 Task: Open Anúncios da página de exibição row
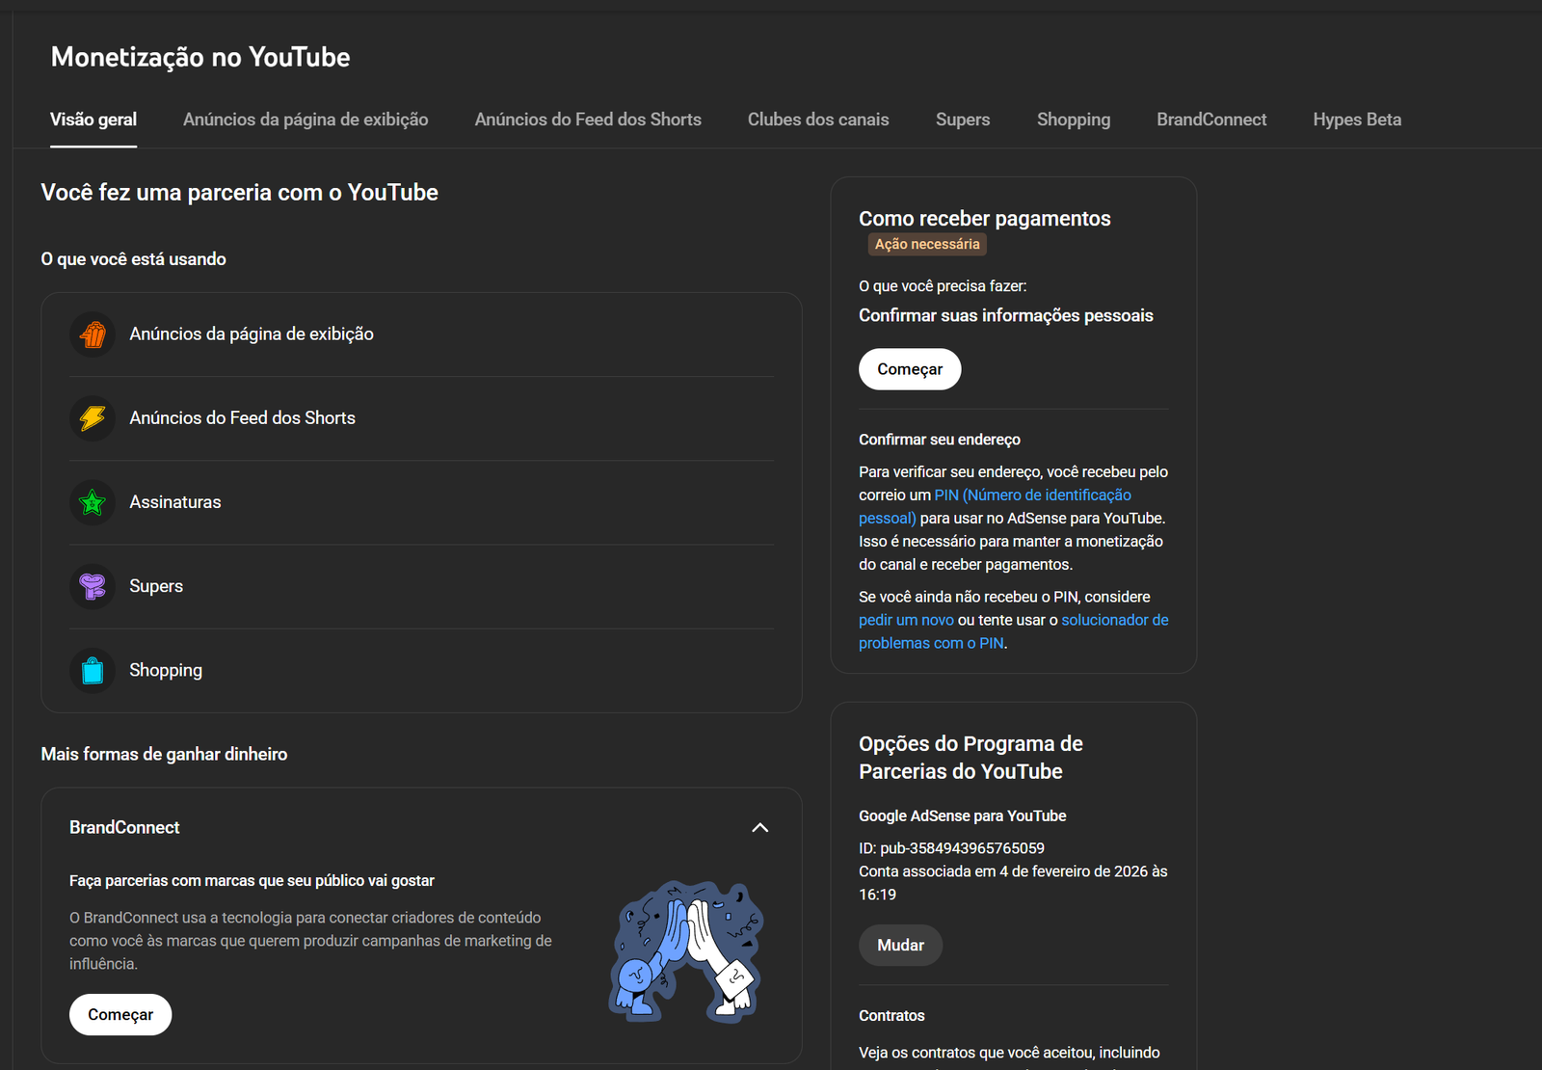coord(421,334)
